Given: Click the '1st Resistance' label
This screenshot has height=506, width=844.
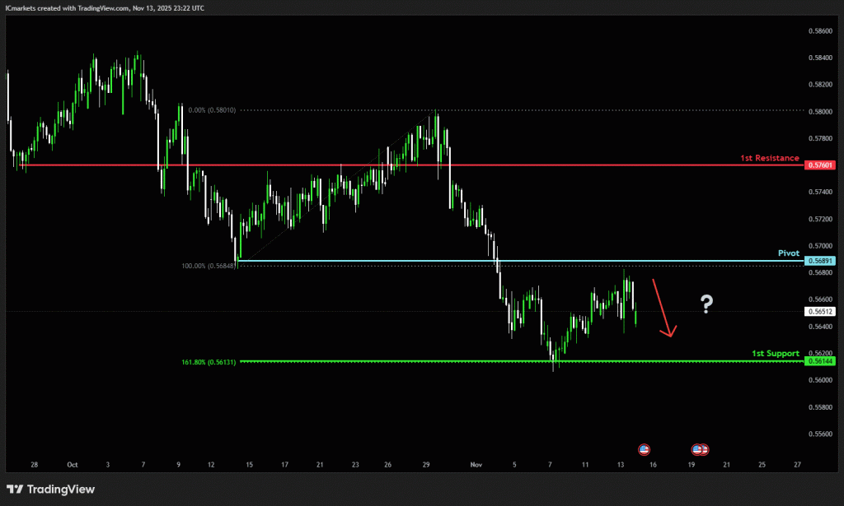Looking at the screenshot, I should (771, 157).
